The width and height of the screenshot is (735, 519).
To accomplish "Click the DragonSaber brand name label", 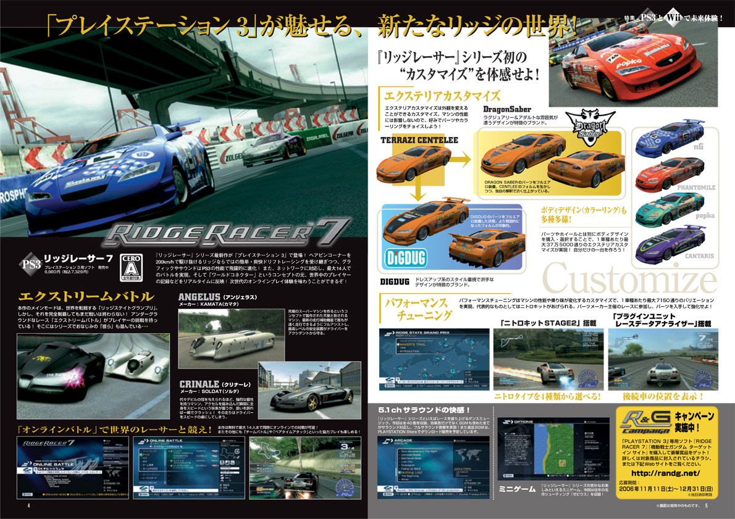I will click(x=507, y=109).
